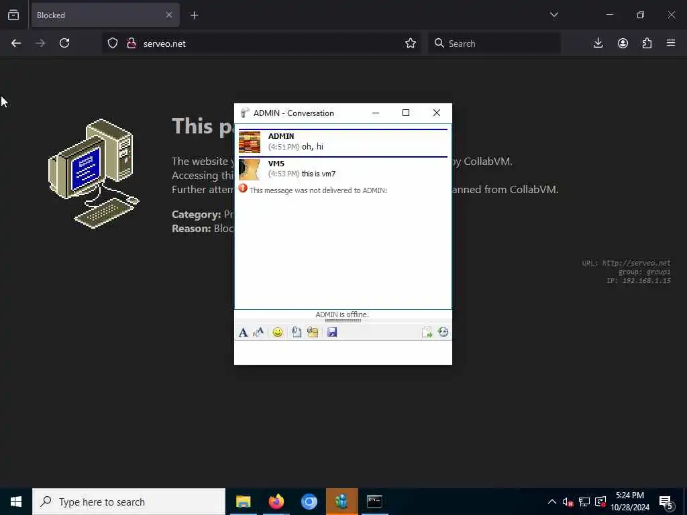Open the Firefox downloads panel

[x=598, y=44]
